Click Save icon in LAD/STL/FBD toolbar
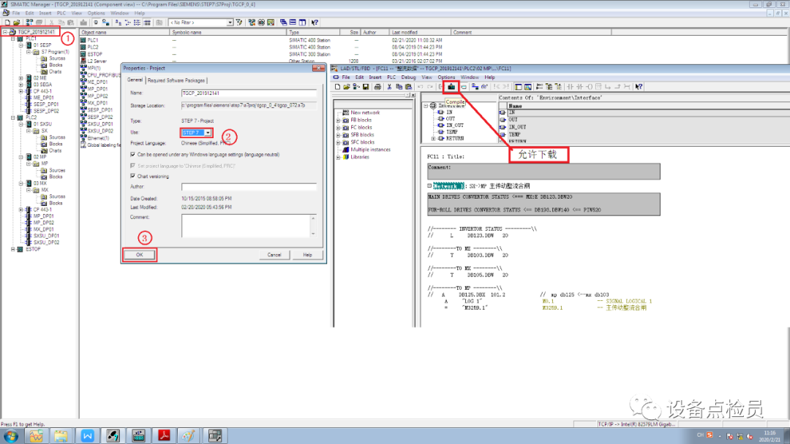This screenshot has width=790, height=444. [366, 87]
